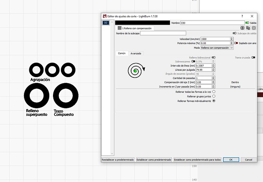This screenshot has height=182, width=263.
Task: Toggle Relleno bidireccional switch
Action: click(213, 57)
